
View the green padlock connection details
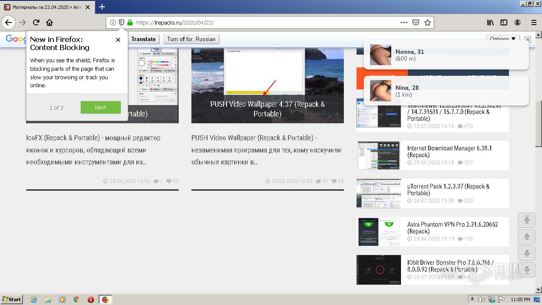tap(130, 22)
